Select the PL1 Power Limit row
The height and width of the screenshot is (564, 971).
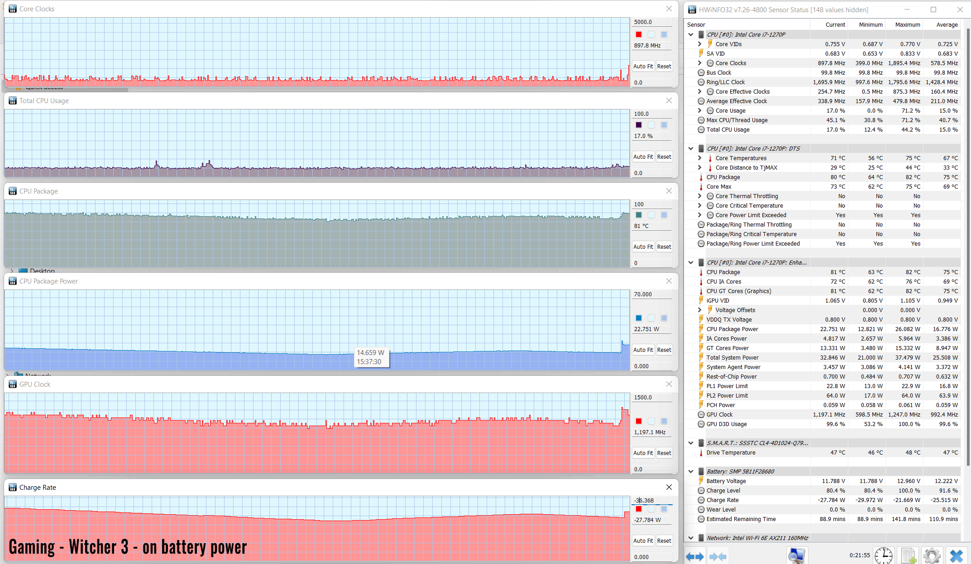click(823, 386)
